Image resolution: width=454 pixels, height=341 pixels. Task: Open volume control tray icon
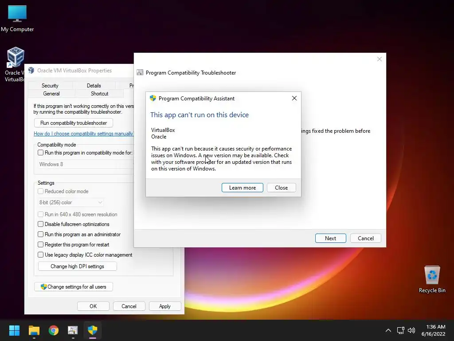coord(411,330)
